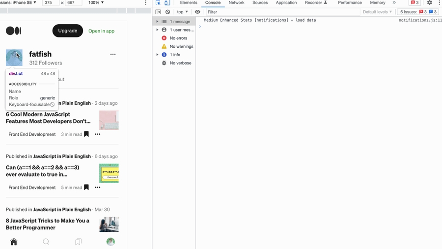Click the Medium logo icon
The width and height of the screenshot is (442, 249).
[x=13, y=31]
